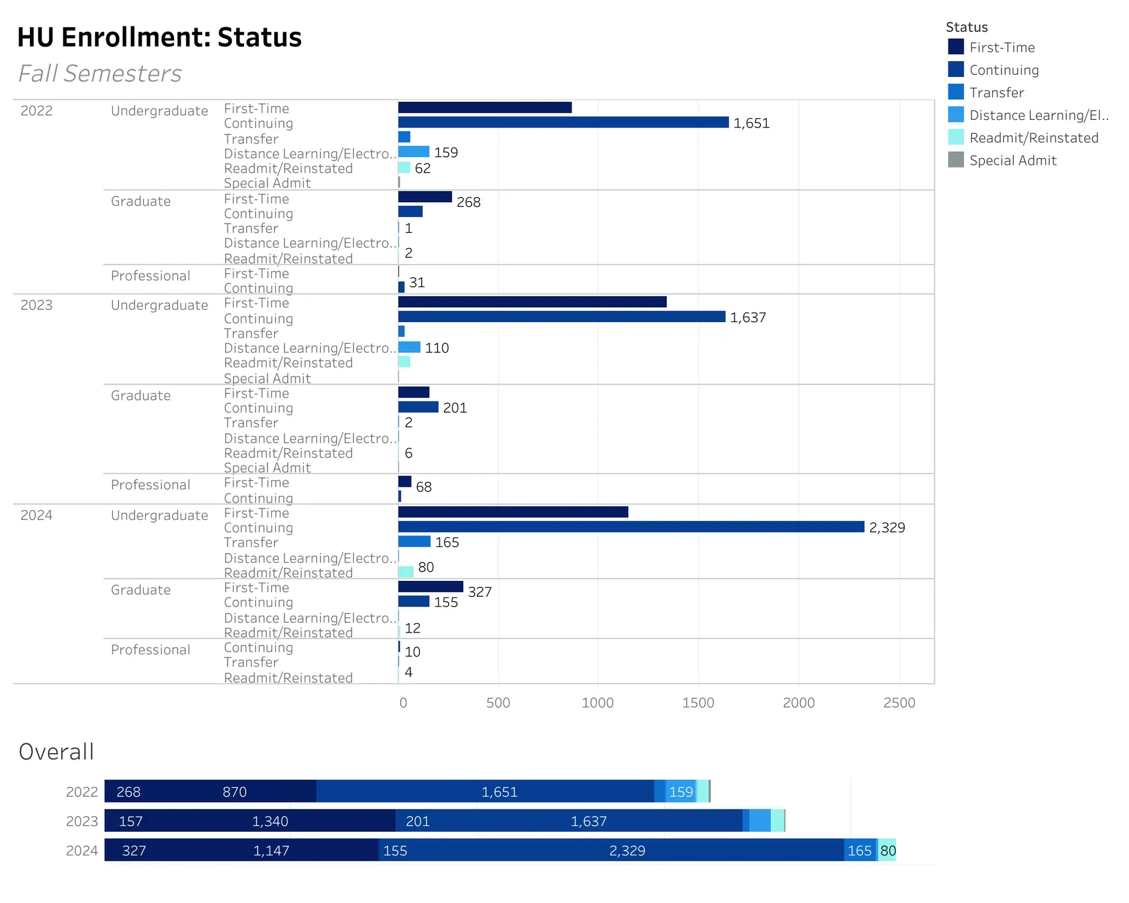Click the 80 segment in 2024 overall bar
The image size is (1129, 903).
point(887,850)
